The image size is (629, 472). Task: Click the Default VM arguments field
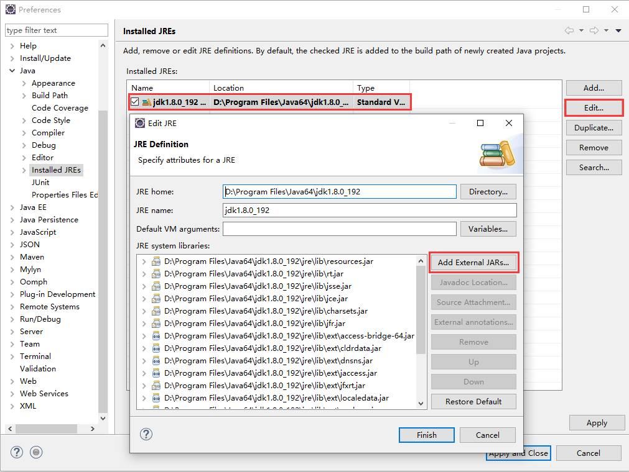(339, 229)
